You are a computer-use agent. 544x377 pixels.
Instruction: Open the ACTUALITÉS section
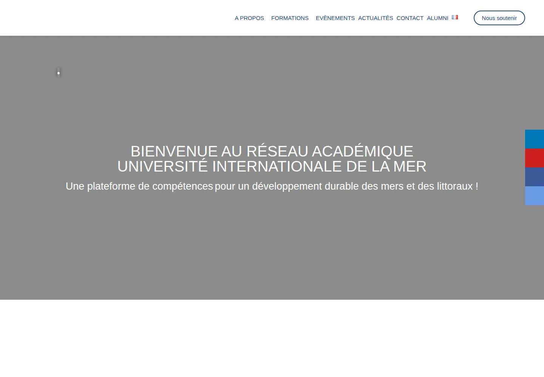376,18
